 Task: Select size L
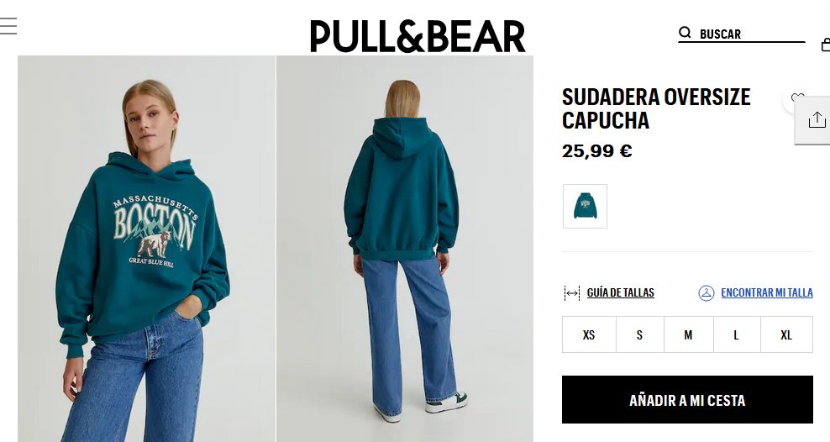tap(736, 334)
